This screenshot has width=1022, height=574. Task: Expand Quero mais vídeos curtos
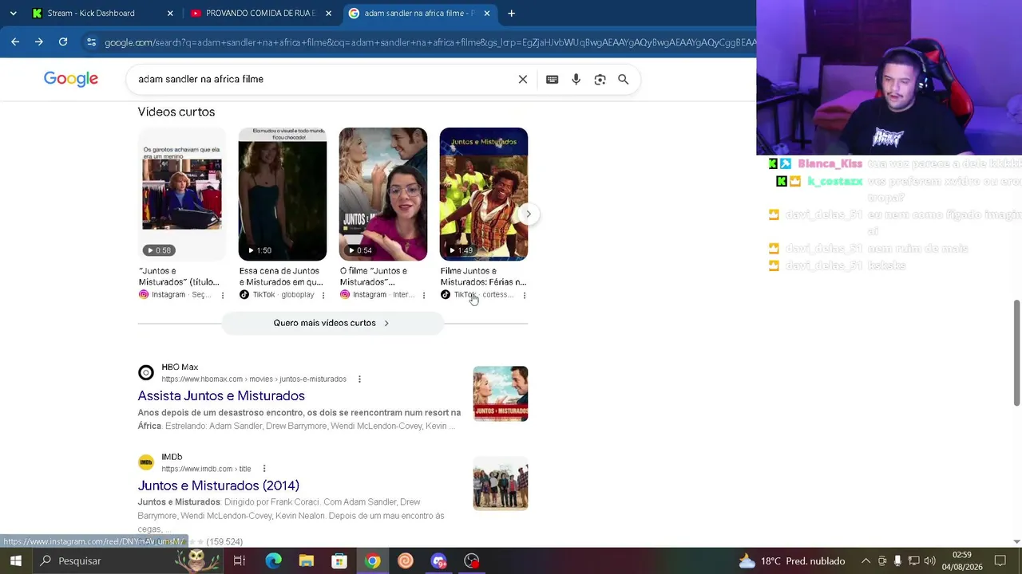click(x=331, y=323)
